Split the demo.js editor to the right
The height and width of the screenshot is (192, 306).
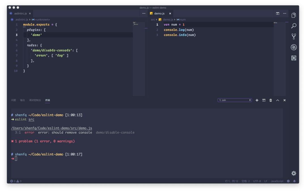point(277,14)
